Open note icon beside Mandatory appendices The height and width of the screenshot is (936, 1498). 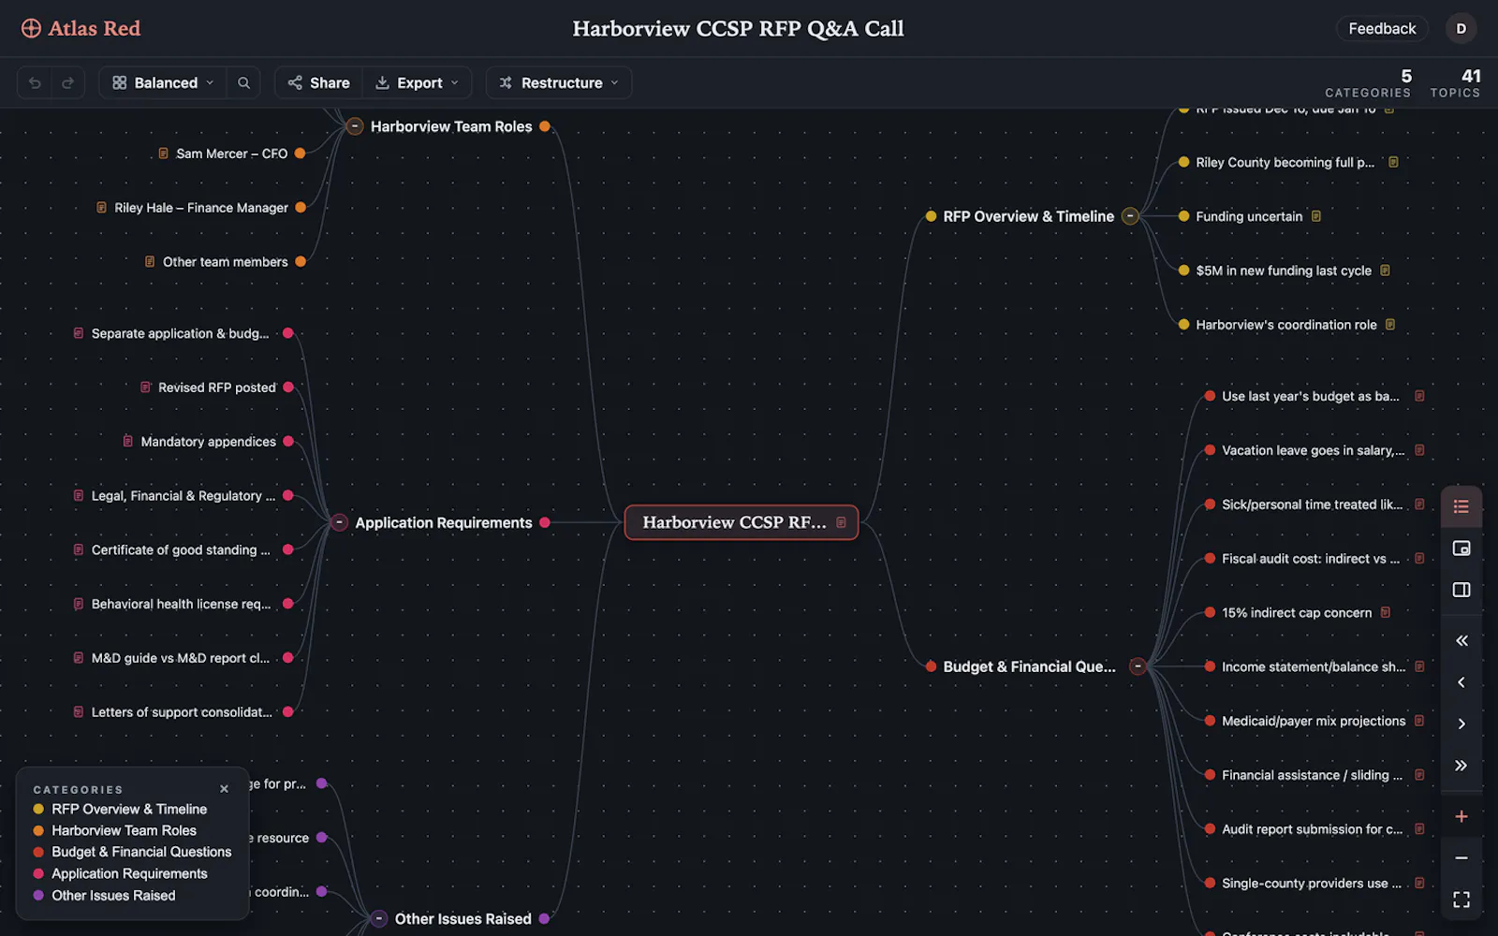pos(127,441)
